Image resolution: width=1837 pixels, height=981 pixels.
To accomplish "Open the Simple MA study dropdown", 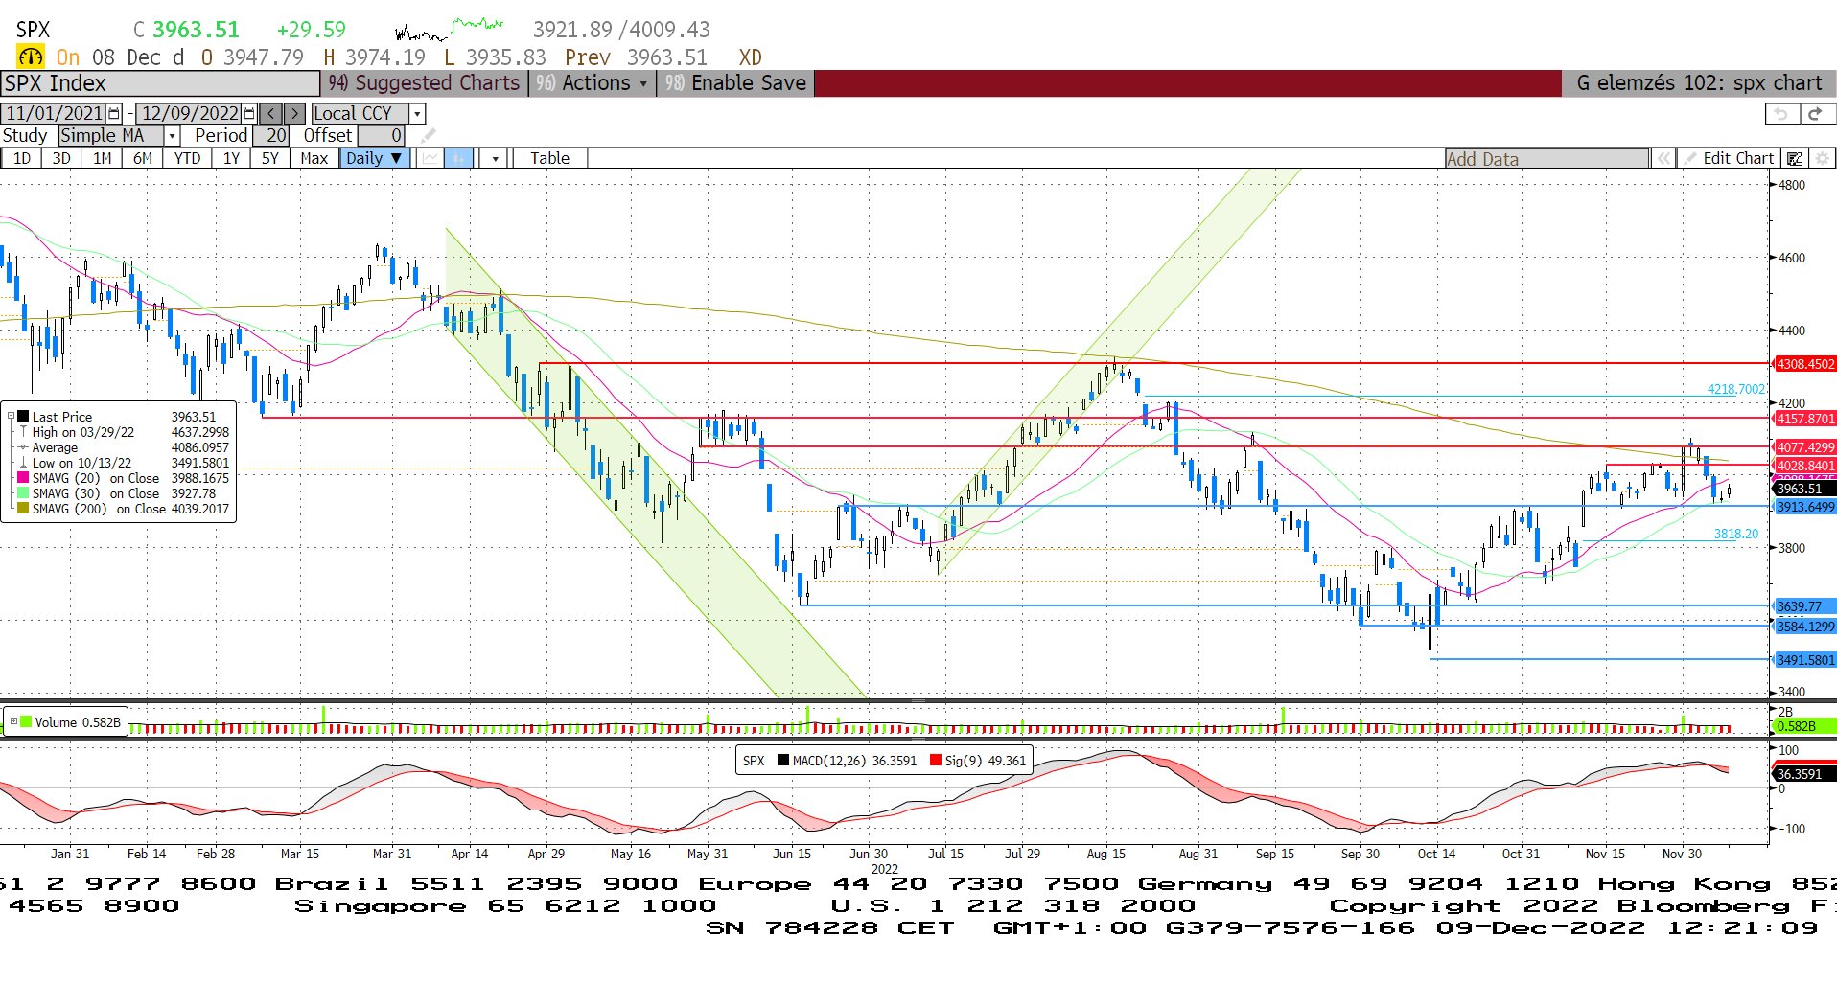I will point(172,136).
